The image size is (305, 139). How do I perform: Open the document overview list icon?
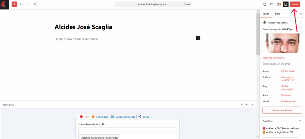tap(35, 4)
